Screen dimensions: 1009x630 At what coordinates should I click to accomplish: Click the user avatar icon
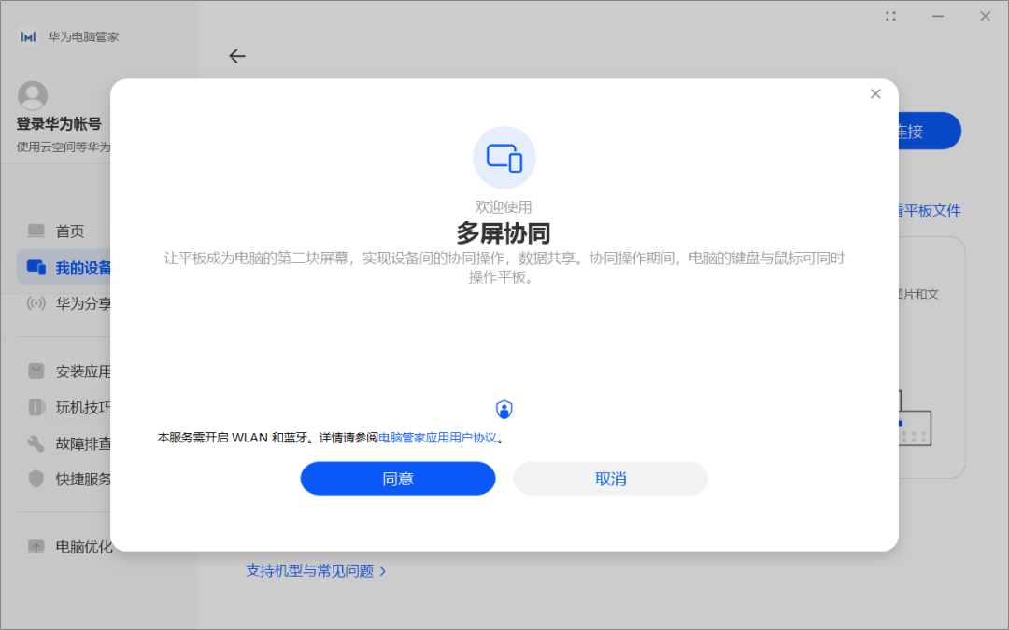point(32,96)
